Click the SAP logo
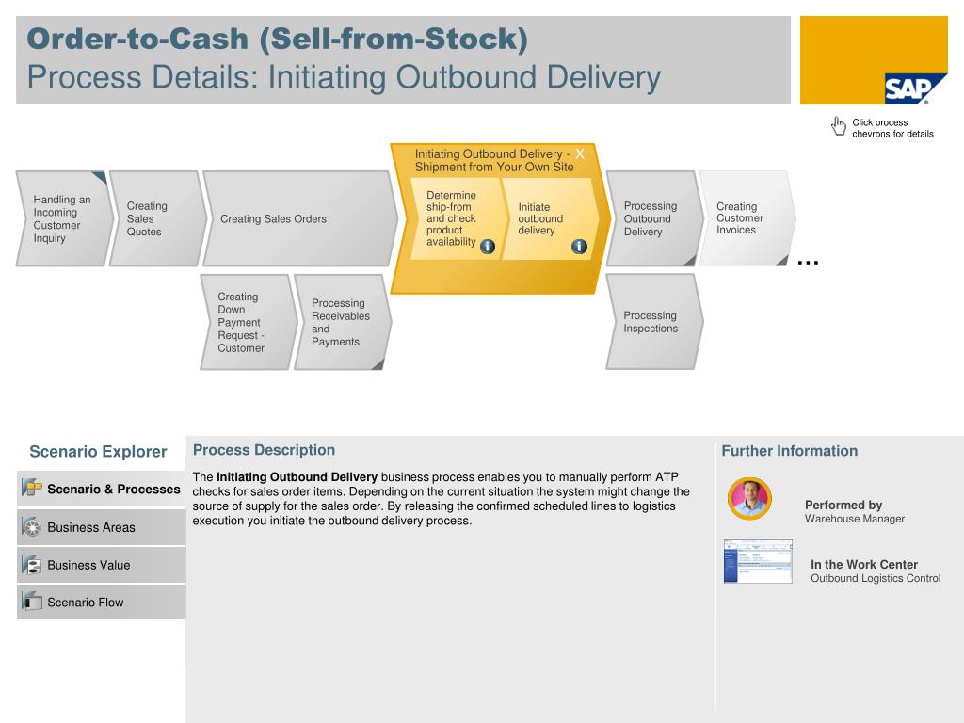Screen dimensions: 964x723 point(915,89)
